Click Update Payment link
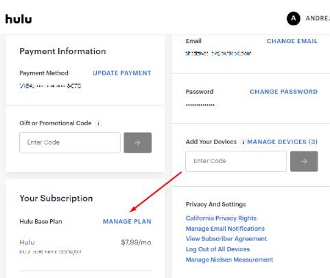The height and width of the screenshot is (278, 330). (x=122, y=73)
